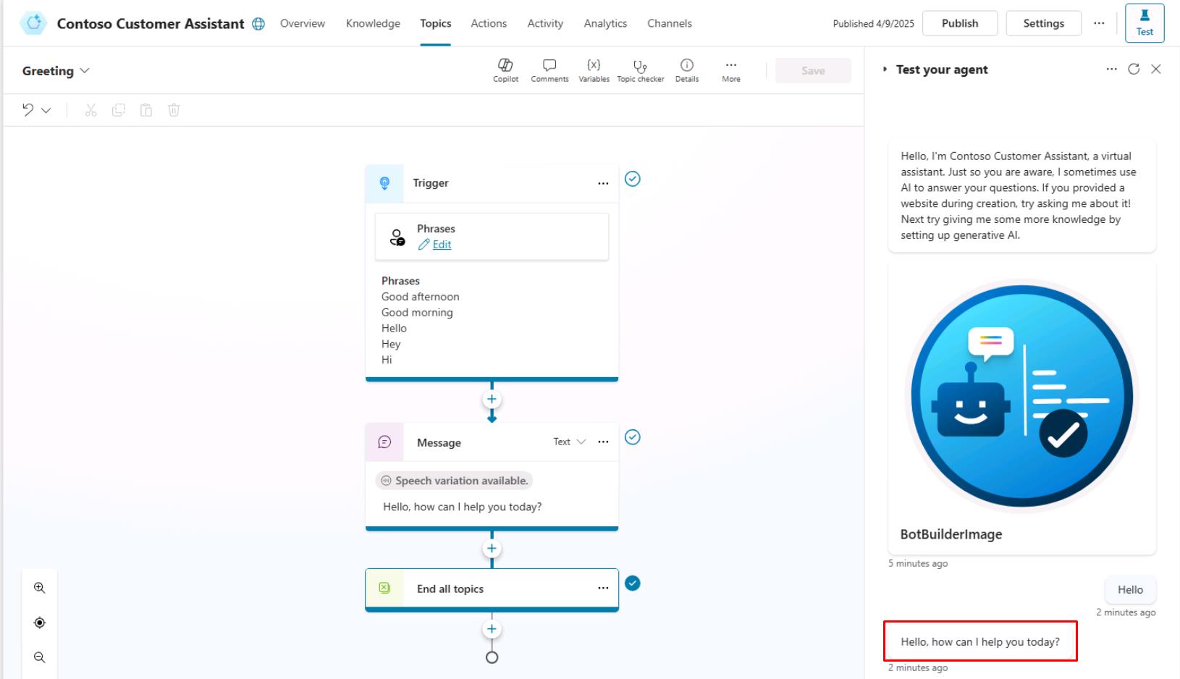Click the 'Hey' trigger phrase
This screenshot has width=1180, height=679.
click(x=391, y=344)
